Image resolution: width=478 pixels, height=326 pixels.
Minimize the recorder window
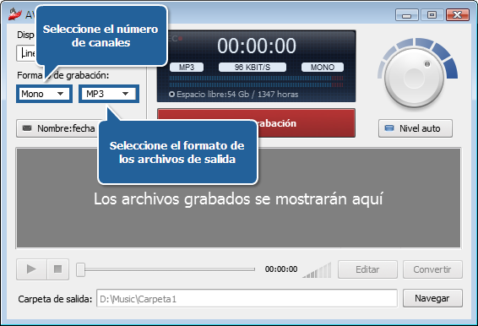407,15
